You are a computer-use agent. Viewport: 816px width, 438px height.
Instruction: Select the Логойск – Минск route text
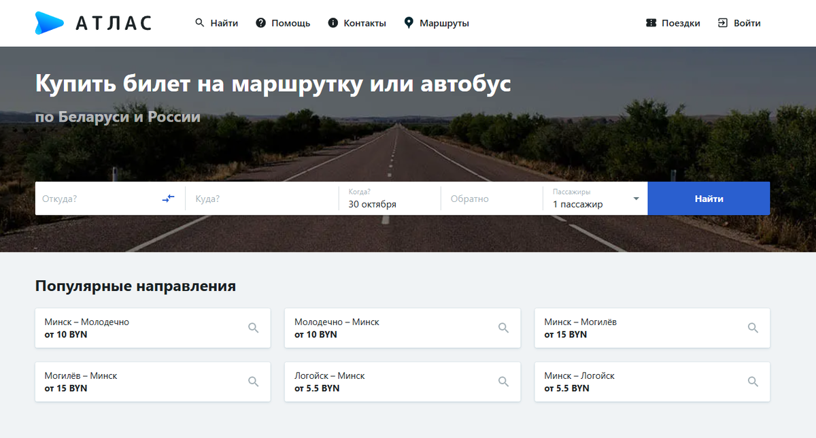(x=330, y=375)
